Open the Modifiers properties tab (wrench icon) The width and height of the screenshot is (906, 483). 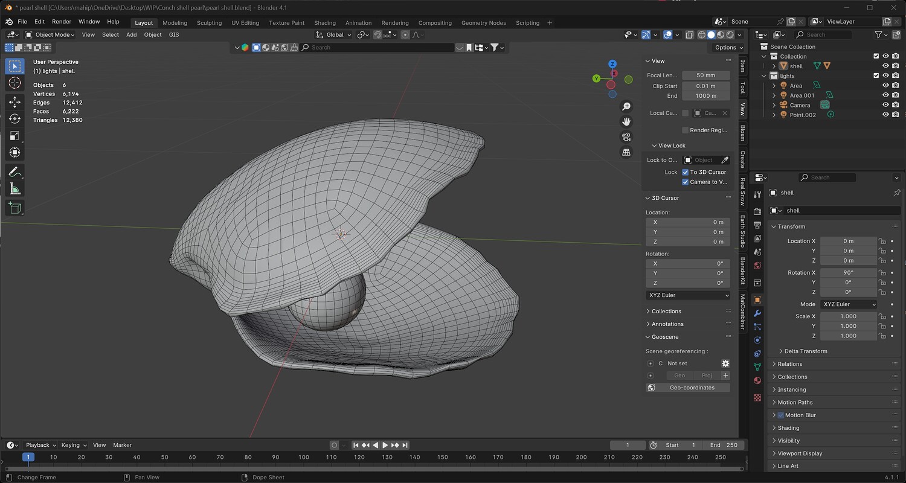tap(757, 313)
